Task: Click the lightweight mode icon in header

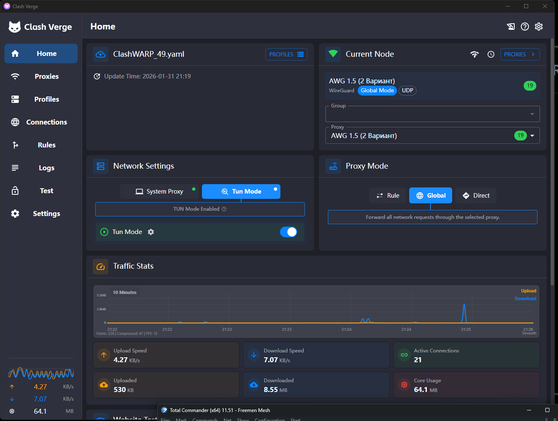Action: [511, 27]
